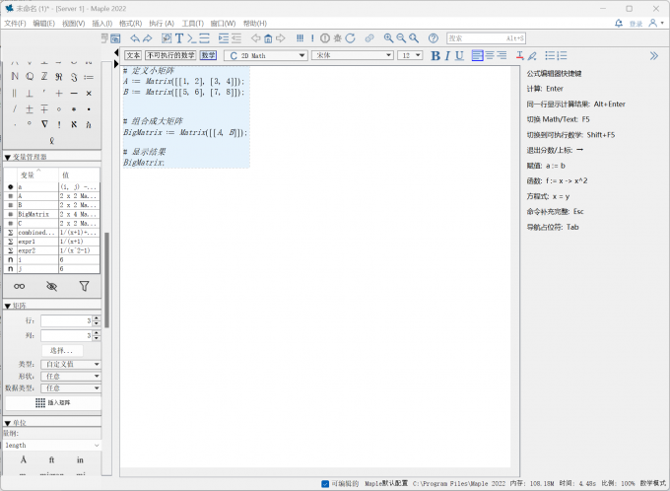Click the 数学 mode button
The width and height of the screenshot is (670, 491).
point(208,55)
